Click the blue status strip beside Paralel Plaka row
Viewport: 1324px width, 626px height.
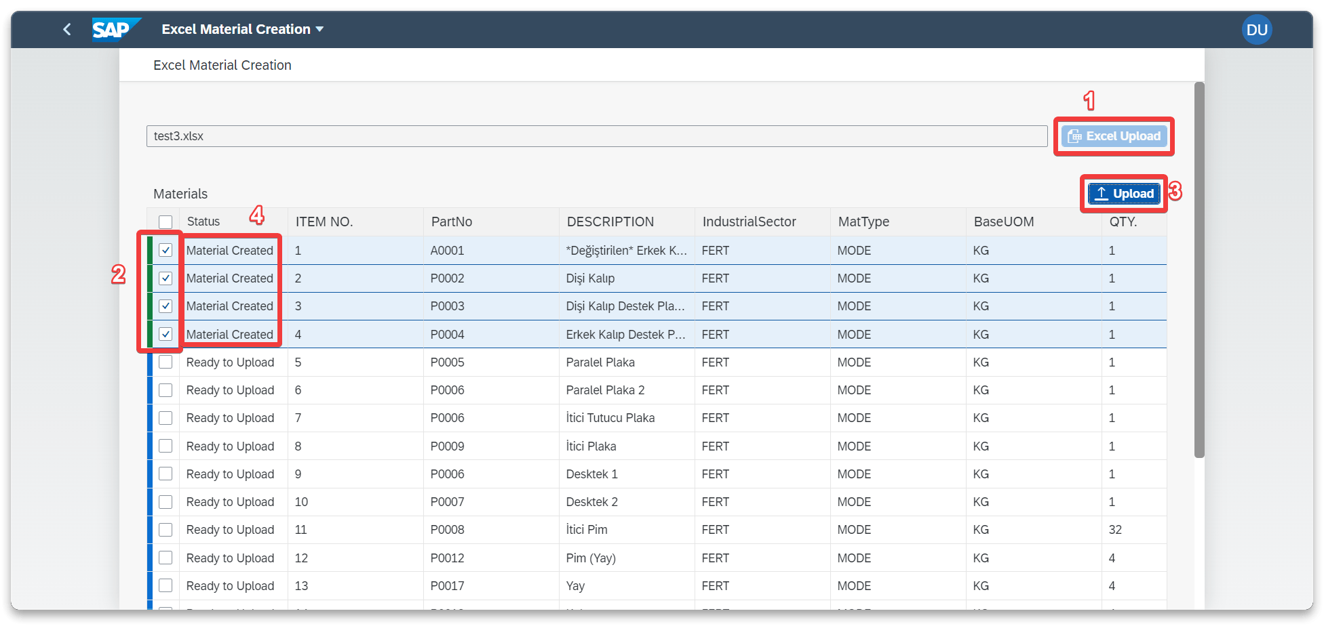coord(149,362)
